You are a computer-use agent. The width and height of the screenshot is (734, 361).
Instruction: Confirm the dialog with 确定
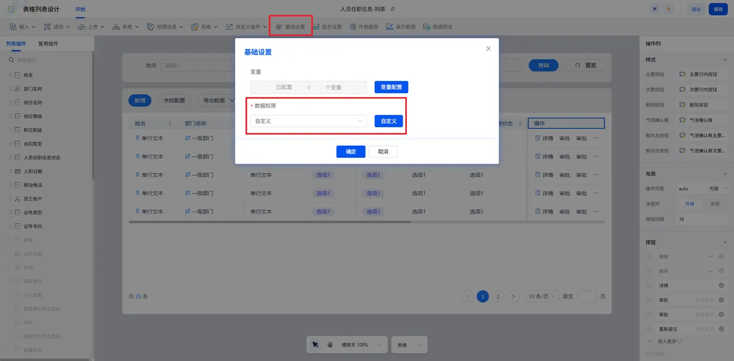click(x=351, y=151)
